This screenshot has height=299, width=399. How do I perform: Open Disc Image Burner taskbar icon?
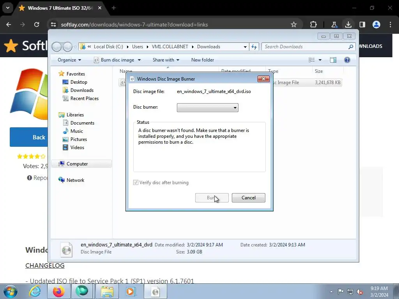(155, 291)
